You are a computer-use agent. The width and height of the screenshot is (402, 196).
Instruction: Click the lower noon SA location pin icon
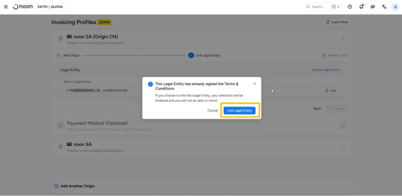click(x=60, y=147)
